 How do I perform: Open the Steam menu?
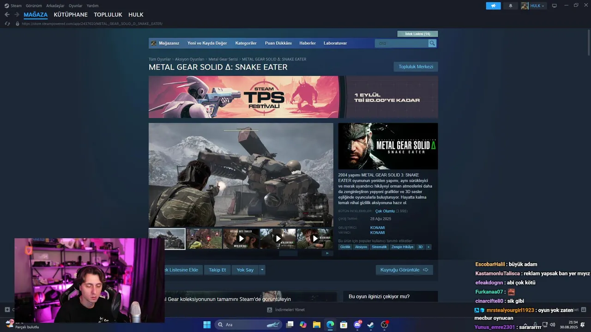coord(13,6)
